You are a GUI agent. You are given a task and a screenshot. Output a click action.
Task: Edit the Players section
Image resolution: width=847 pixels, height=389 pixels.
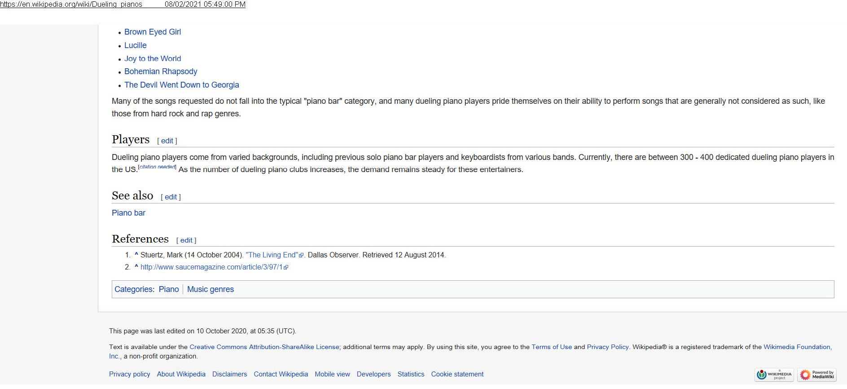[x=167, y=141]
